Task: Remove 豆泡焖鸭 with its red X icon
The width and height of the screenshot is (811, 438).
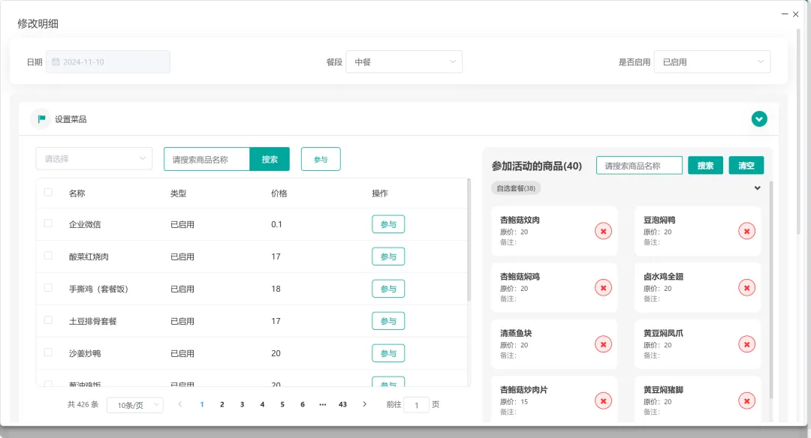Action: 747,231
